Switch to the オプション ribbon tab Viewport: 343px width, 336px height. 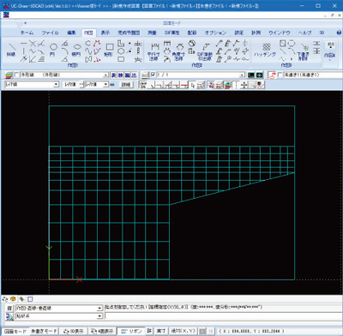pyautogui.click(x=215, y=33)
